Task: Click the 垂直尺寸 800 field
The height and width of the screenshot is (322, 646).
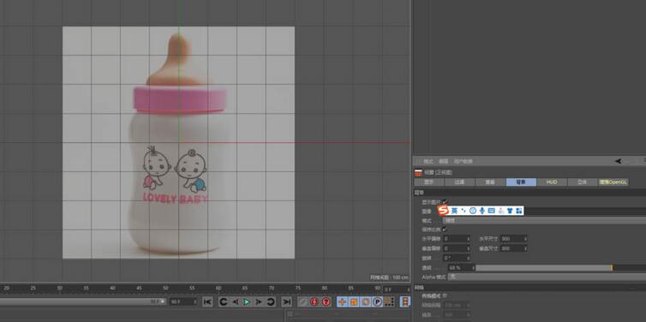Action: [x=513, y=248]
